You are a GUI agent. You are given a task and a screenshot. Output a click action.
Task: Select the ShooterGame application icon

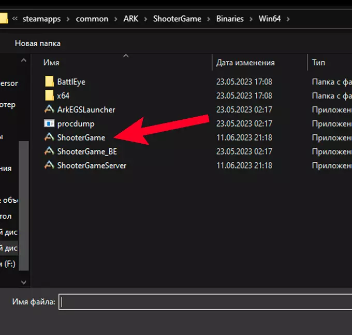(x=49, y=137)
